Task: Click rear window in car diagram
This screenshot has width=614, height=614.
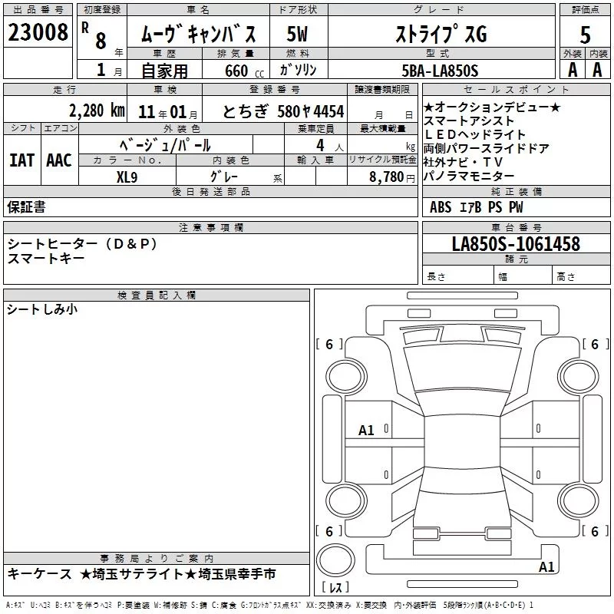Action: coord(462,480)
